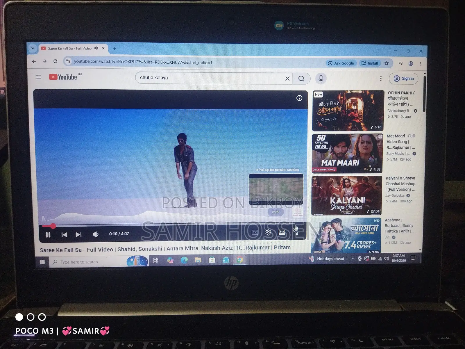
Task: Open the Windows Start menu
Action: [42, 262]
